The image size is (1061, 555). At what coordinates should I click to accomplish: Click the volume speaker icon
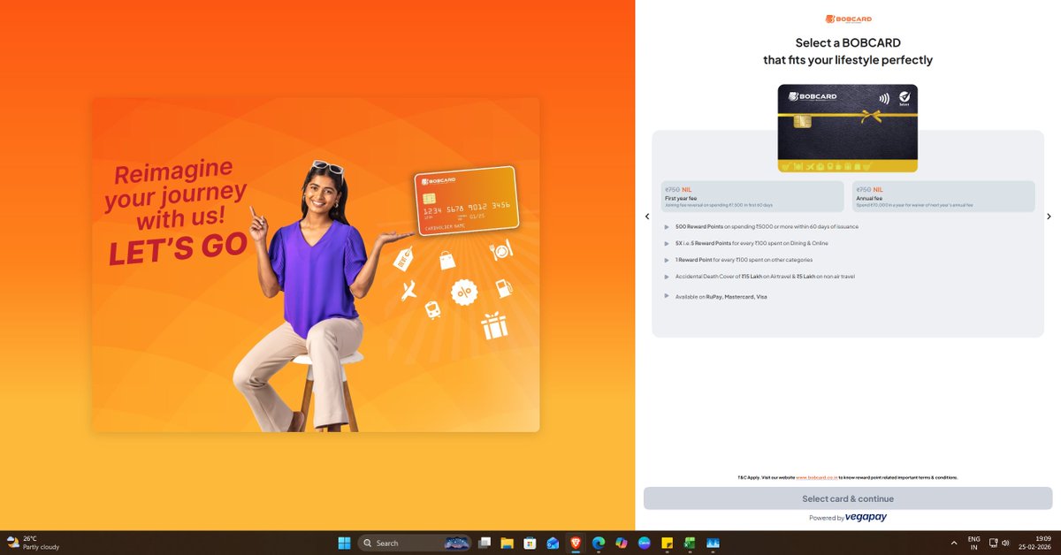tap(1006, 543)
